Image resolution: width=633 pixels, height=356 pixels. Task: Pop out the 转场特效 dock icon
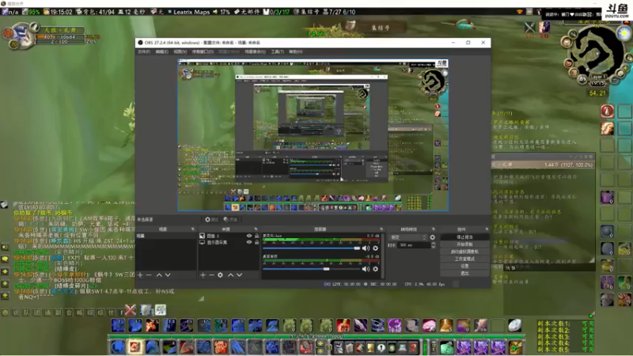pos(434,229)
